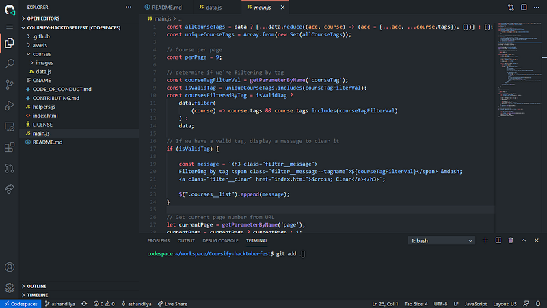547x308 pixels.
Task: Switch to the PROBLEMS panel tab
Action: tap(158, 241)
